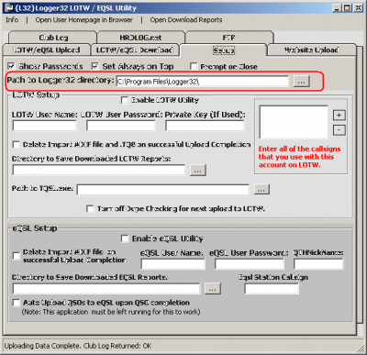Viewport: 367px width, 355px height.
Task: Click the LOTW User Name field
Action: tap(45, 126)
